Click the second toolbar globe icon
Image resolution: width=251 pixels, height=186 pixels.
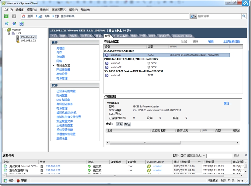point(14,24)
